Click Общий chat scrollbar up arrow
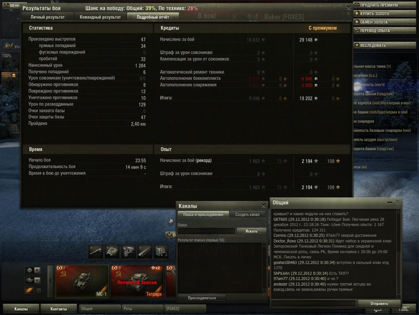The height and width of the screenshot is (315, 419). pyautogui.click(x=399, y=211)
